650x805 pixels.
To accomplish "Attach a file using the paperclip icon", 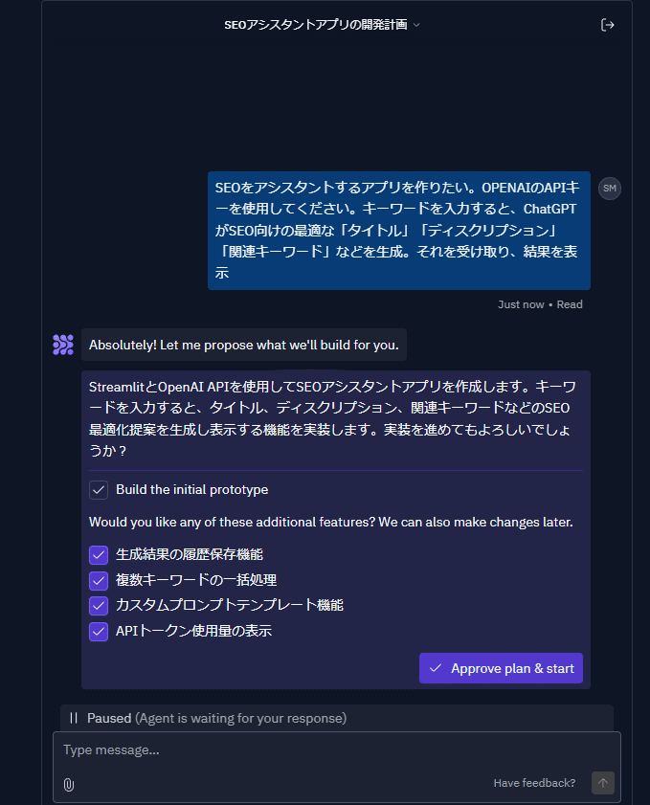I will [x=67, y=783].
